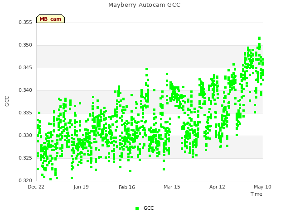Click the y-axis value 0.340
The height and width of the screenshot is (217, 290).
click(x=25, y=90)
